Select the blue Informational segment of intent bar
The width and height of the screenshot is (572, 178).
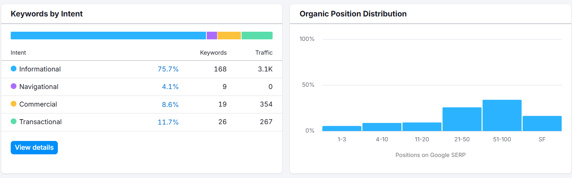108,36
